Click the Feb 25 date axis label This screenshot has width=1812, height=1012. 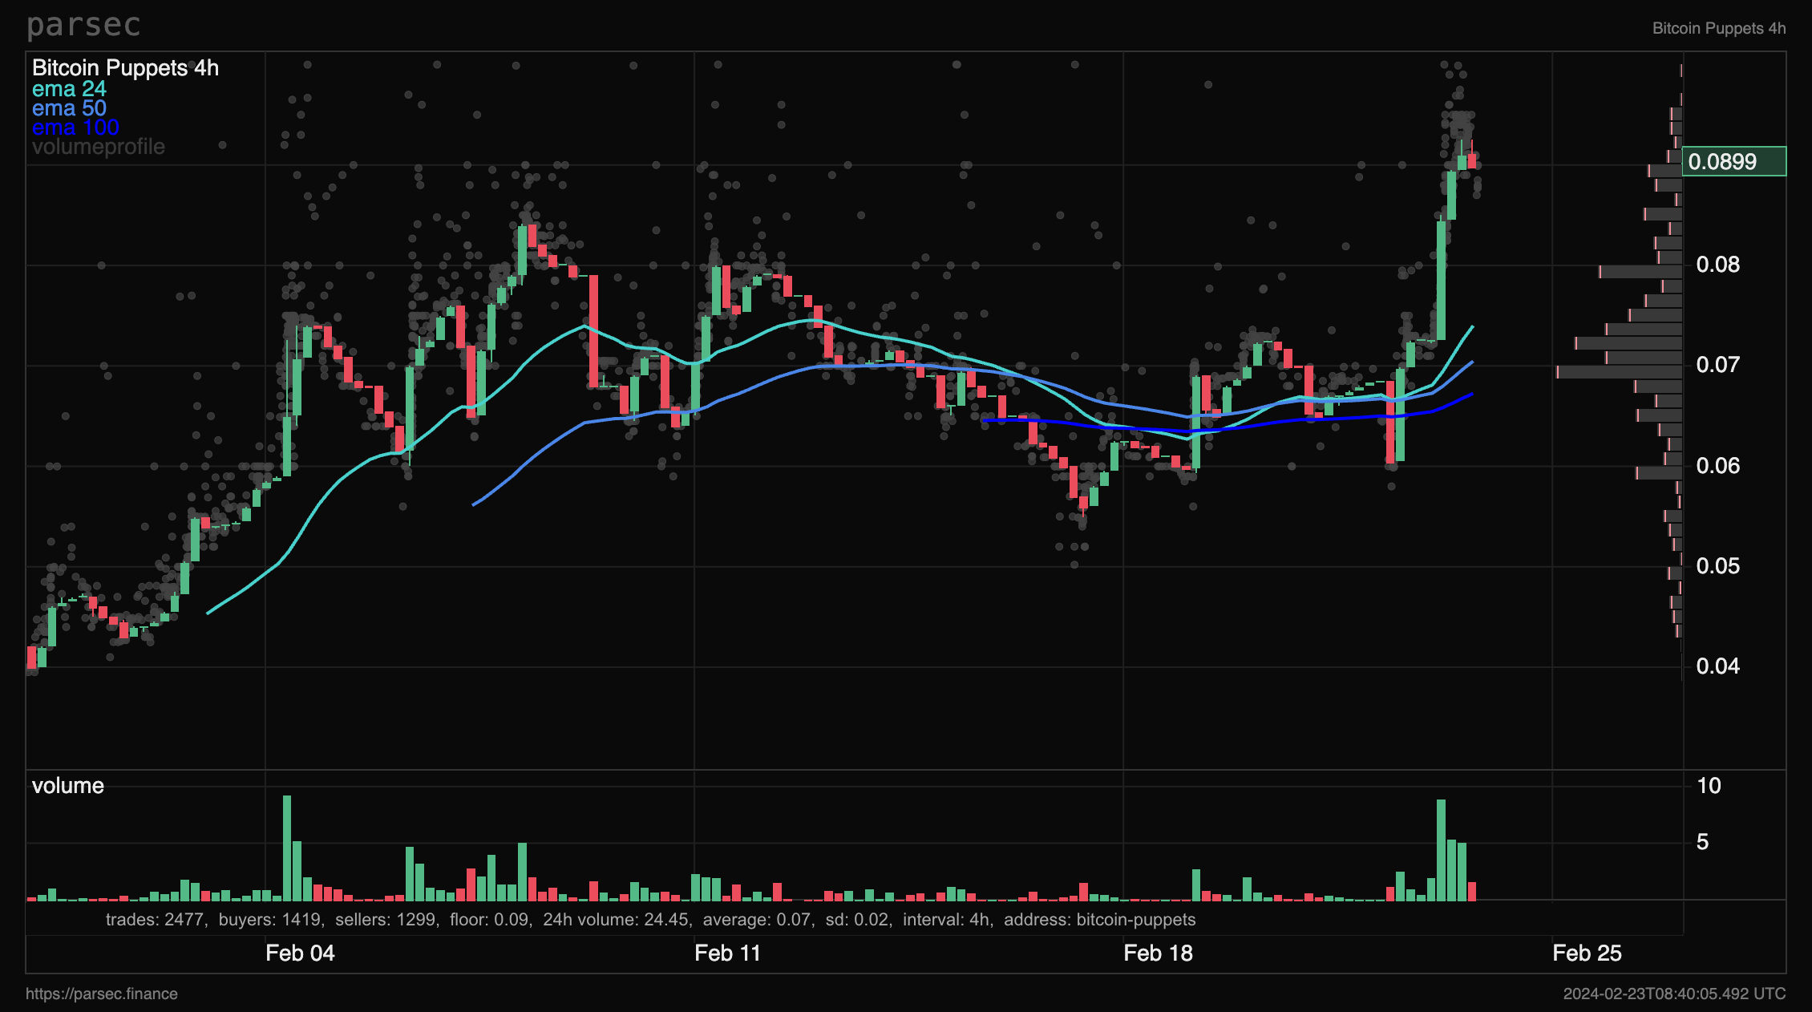coord(1587,953)
